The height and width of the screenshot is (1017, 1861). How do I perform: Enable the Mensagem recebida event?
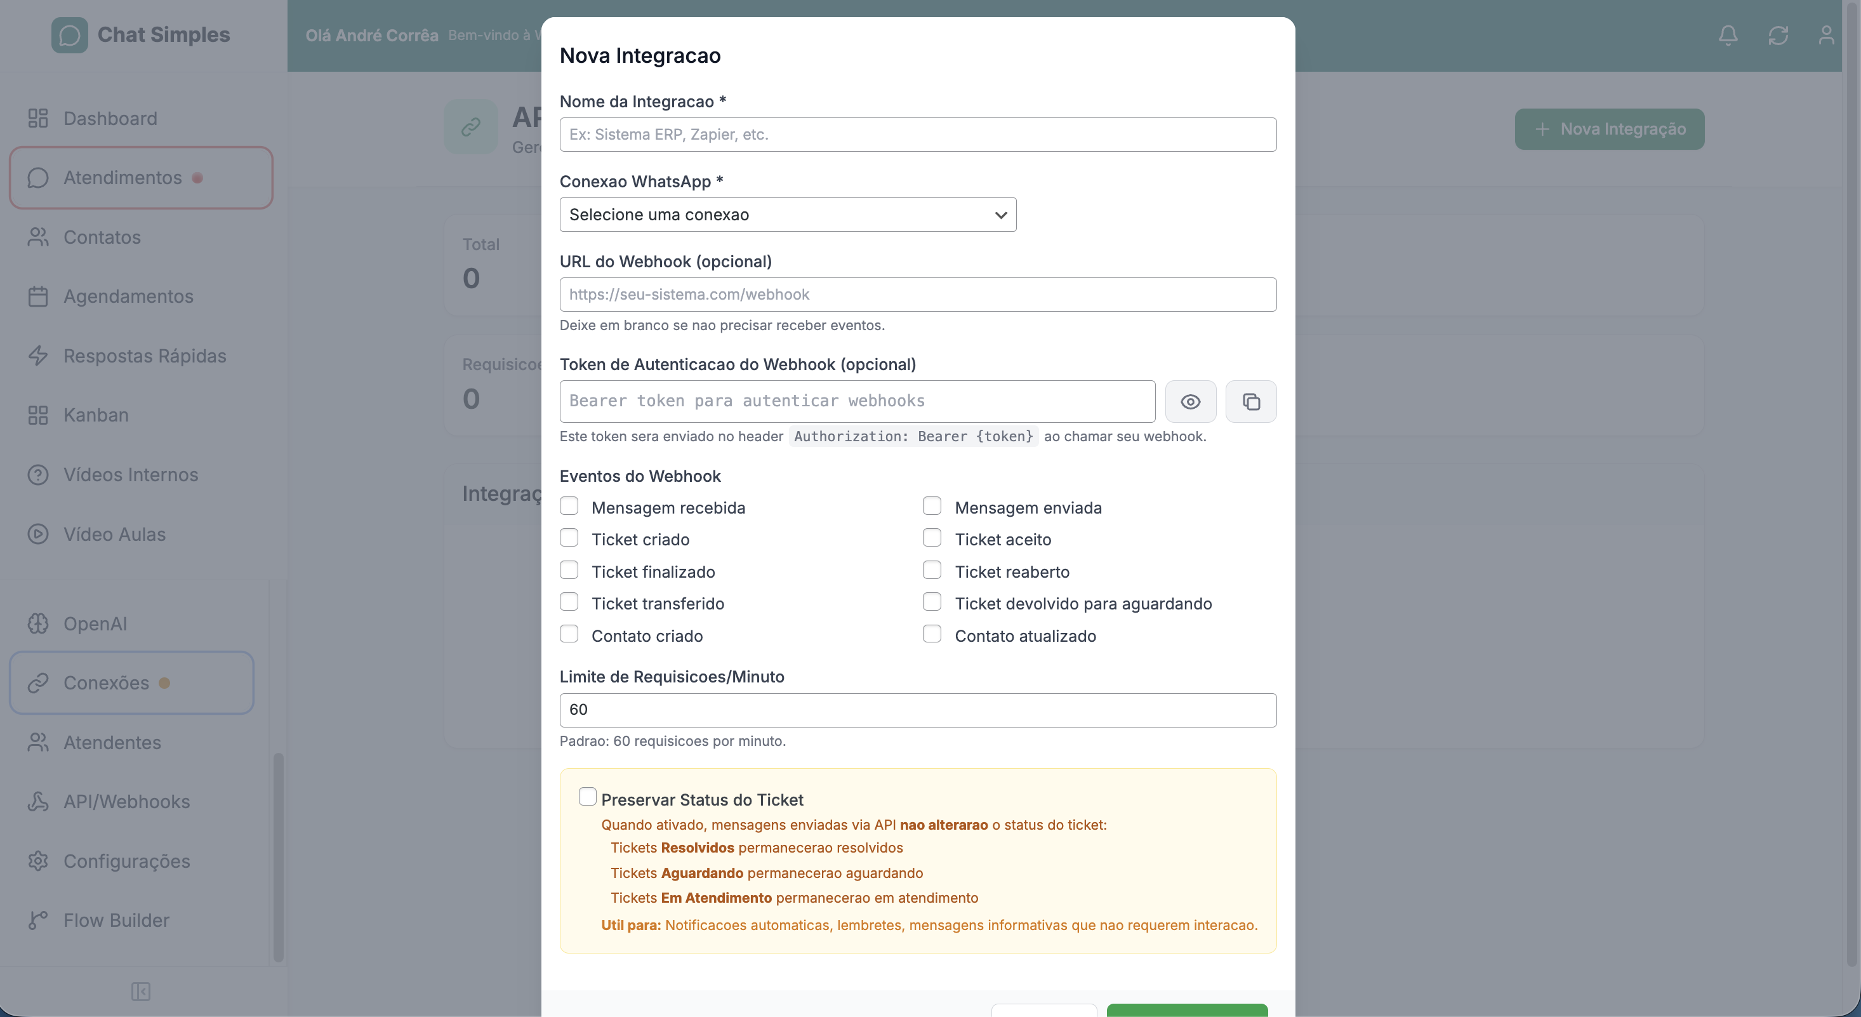(569, 506)
